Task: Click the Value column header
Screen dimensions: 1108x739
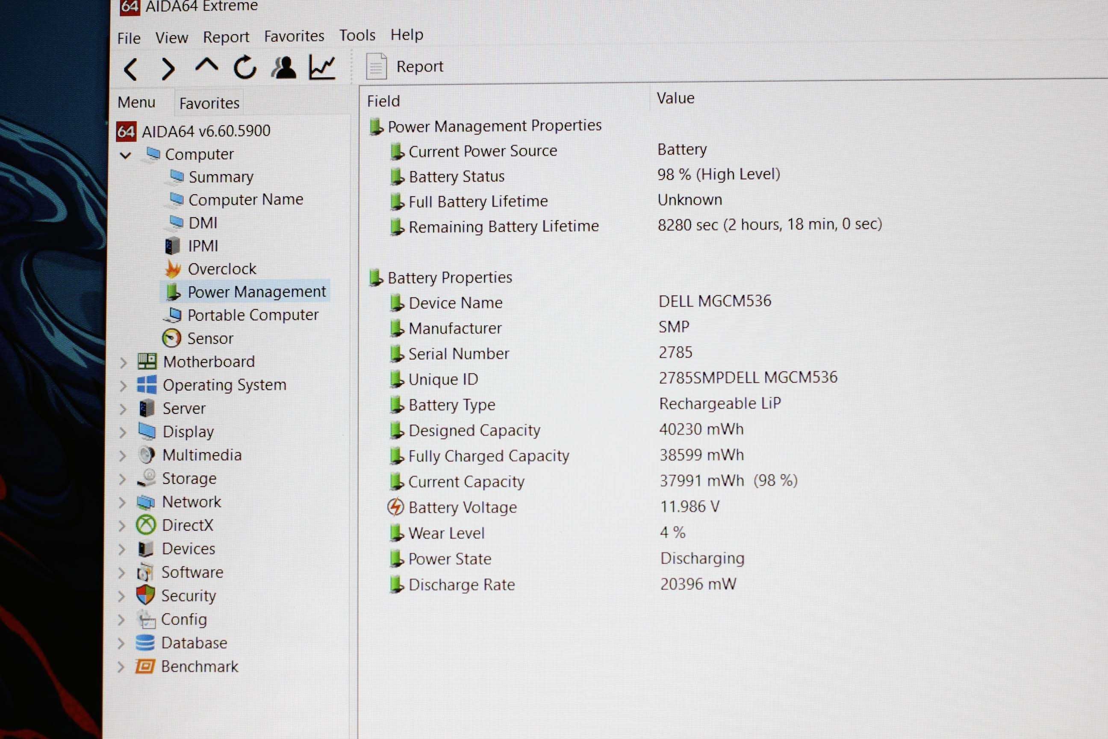Action: (675, 98)
